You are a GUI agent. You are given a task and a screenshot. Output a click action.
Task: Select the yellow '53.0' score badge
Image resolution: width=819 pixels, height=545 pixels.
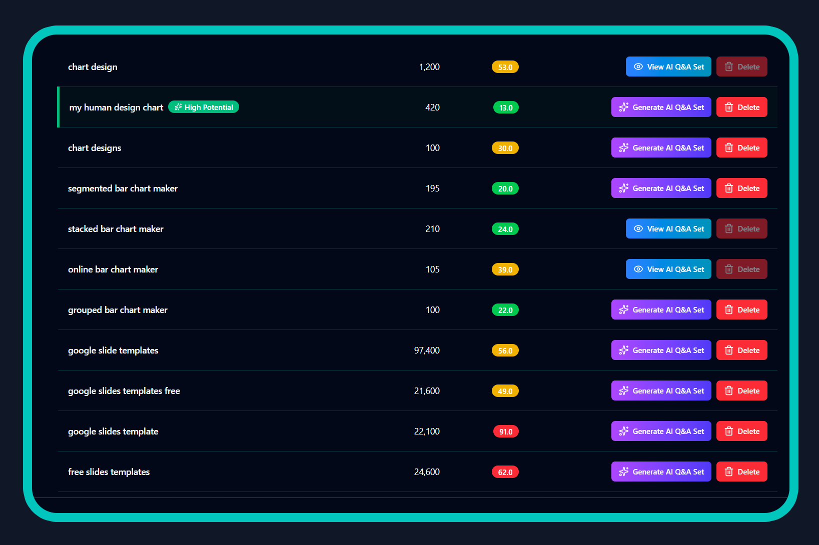(x=505, y=66)
